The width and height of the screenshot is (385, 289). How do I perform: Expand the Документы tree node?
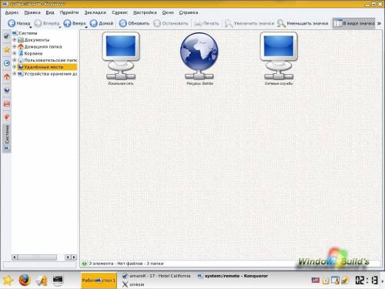(x=15, y=39)
